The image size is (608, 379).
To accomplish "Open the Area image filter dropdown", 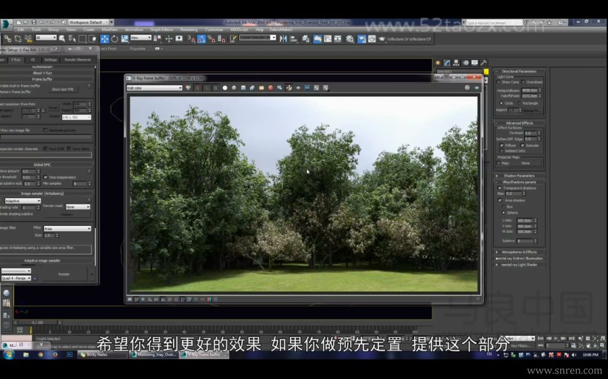I will [x=68, y=229].
